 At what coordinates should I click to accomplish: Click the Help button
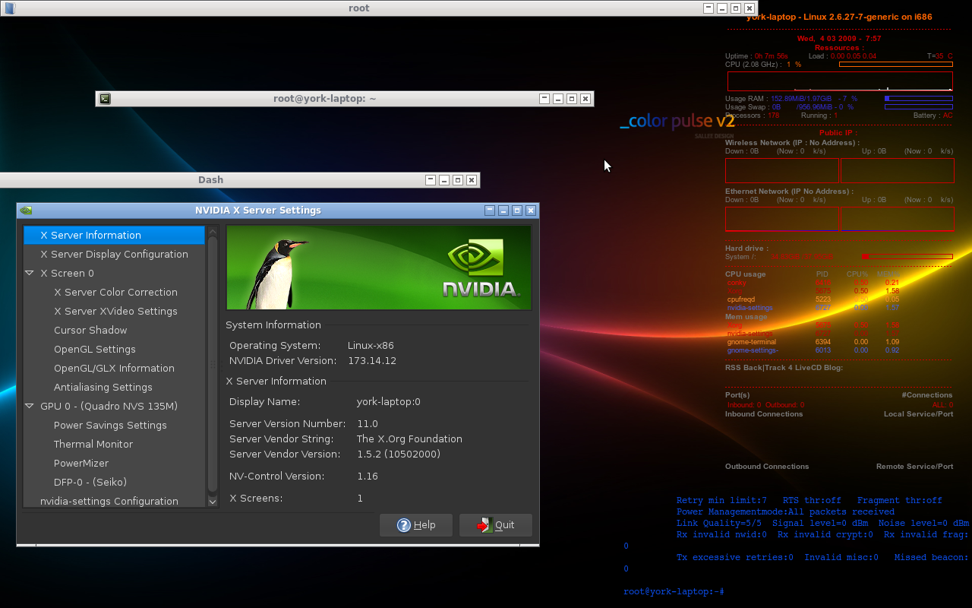coord(416,525)
